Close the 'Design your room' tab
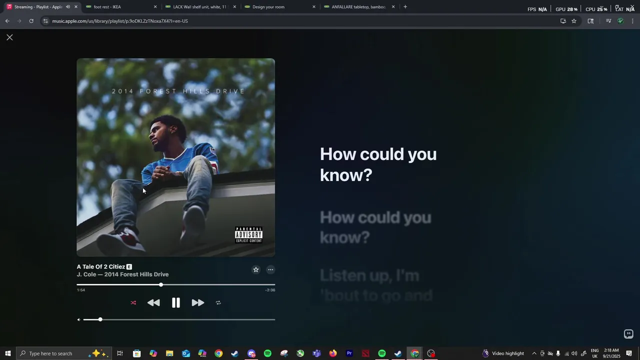 [314, 7]
